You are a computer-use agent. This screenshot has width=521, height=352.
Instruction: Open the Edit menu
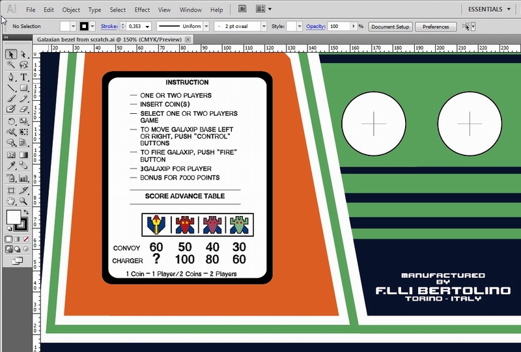[x=48, y=10]
